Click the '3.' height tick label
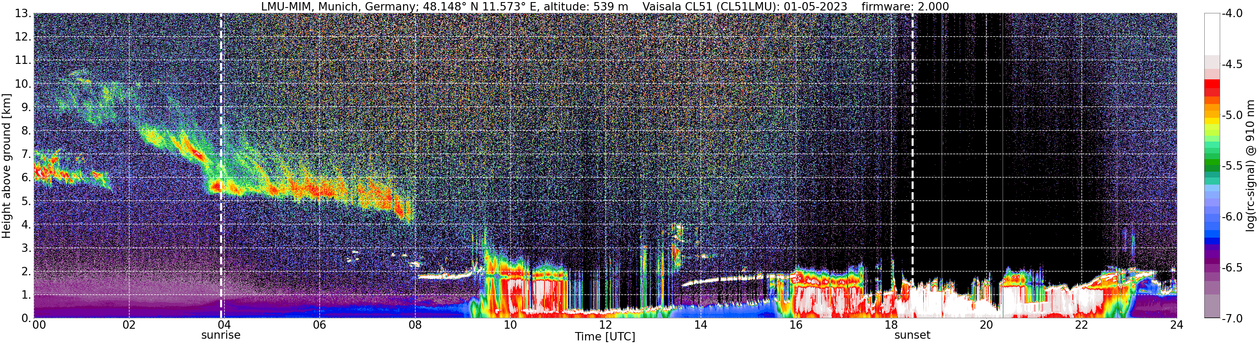 coord(26,248)
